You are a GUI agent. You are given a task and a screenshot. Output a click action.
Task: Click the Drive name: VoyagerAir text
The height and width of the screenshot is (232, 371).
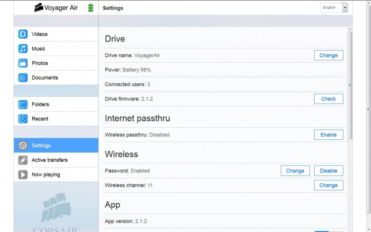pos(132,55)
